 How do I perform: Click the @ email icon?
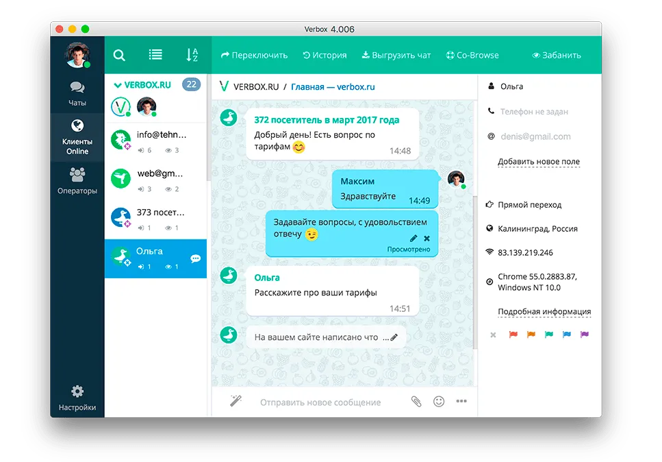pos(491,136)
